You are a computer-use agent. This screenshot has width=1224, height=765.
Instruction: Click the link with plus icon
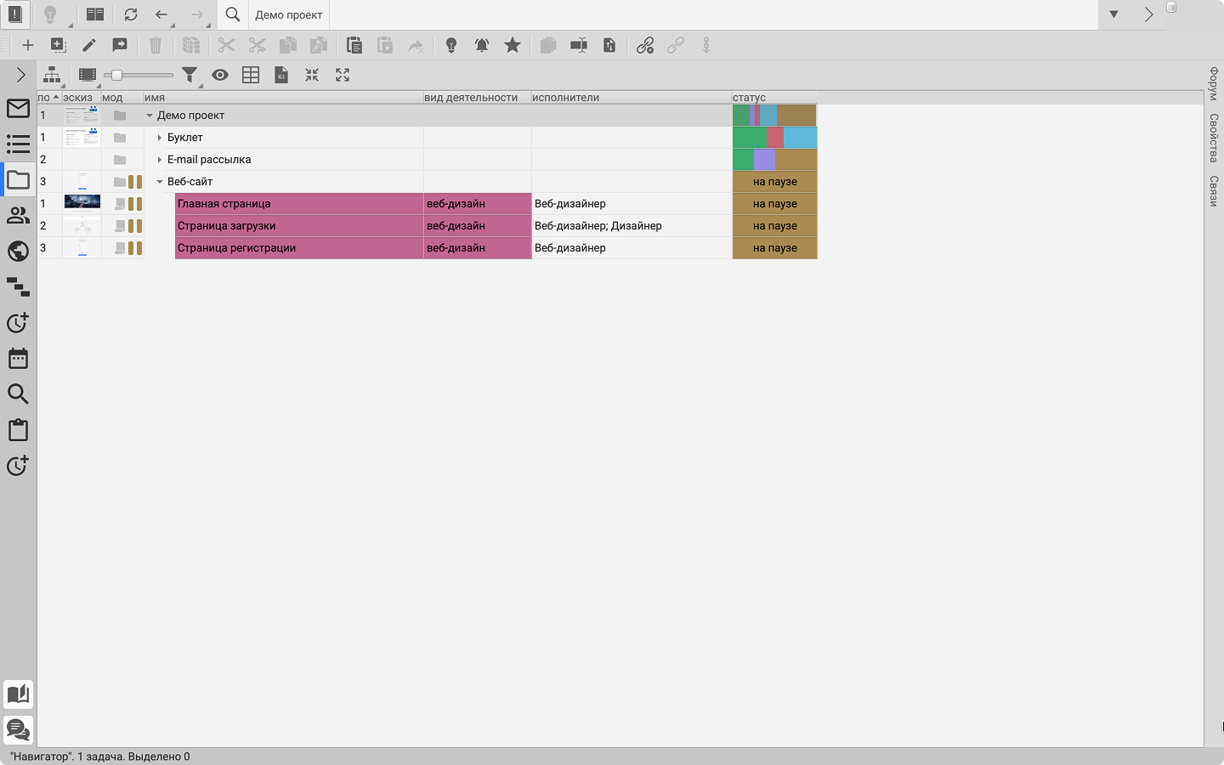645,46
